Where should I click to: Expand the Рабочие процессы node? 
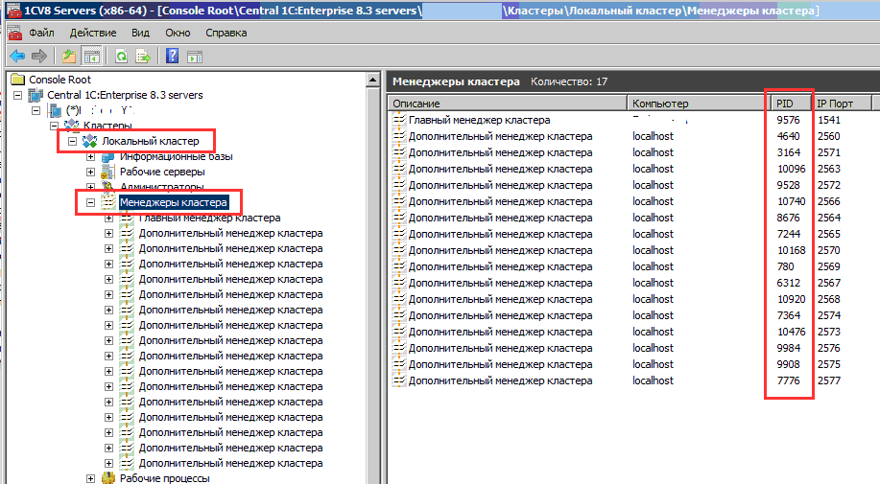coord(91,478)
